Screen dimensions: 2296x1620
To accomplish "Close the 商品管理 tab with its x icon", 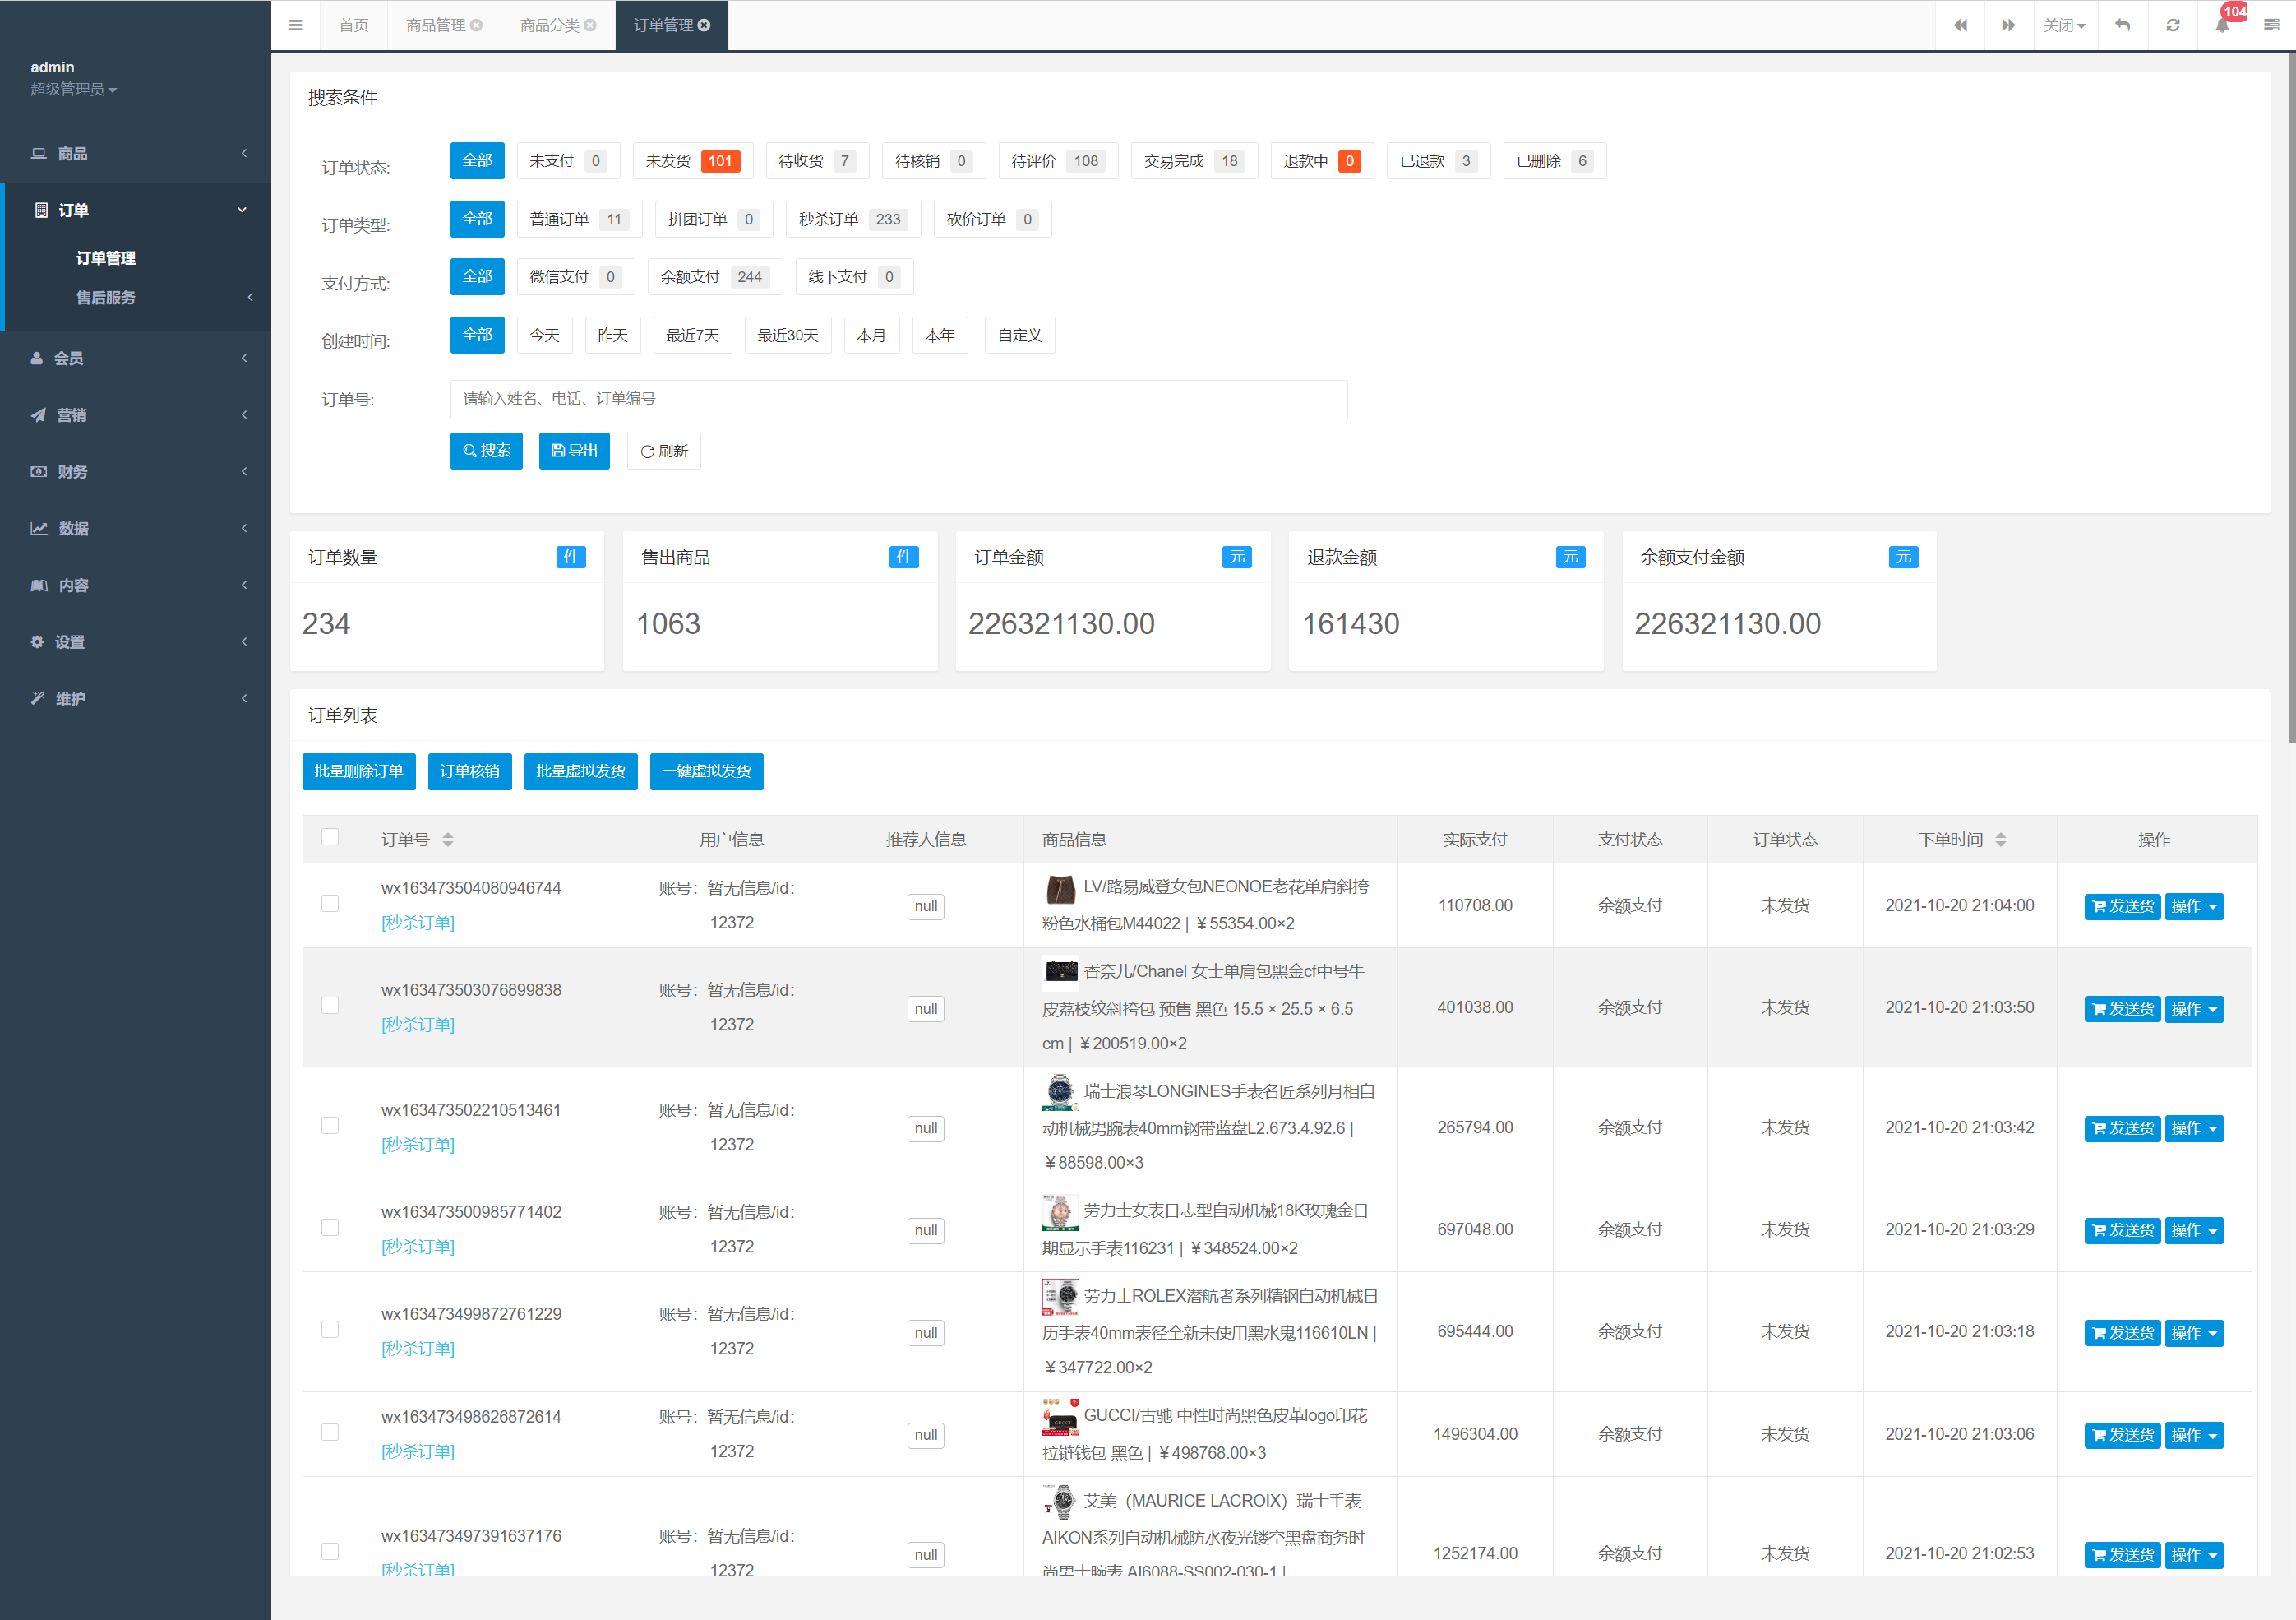I will 476,25.
